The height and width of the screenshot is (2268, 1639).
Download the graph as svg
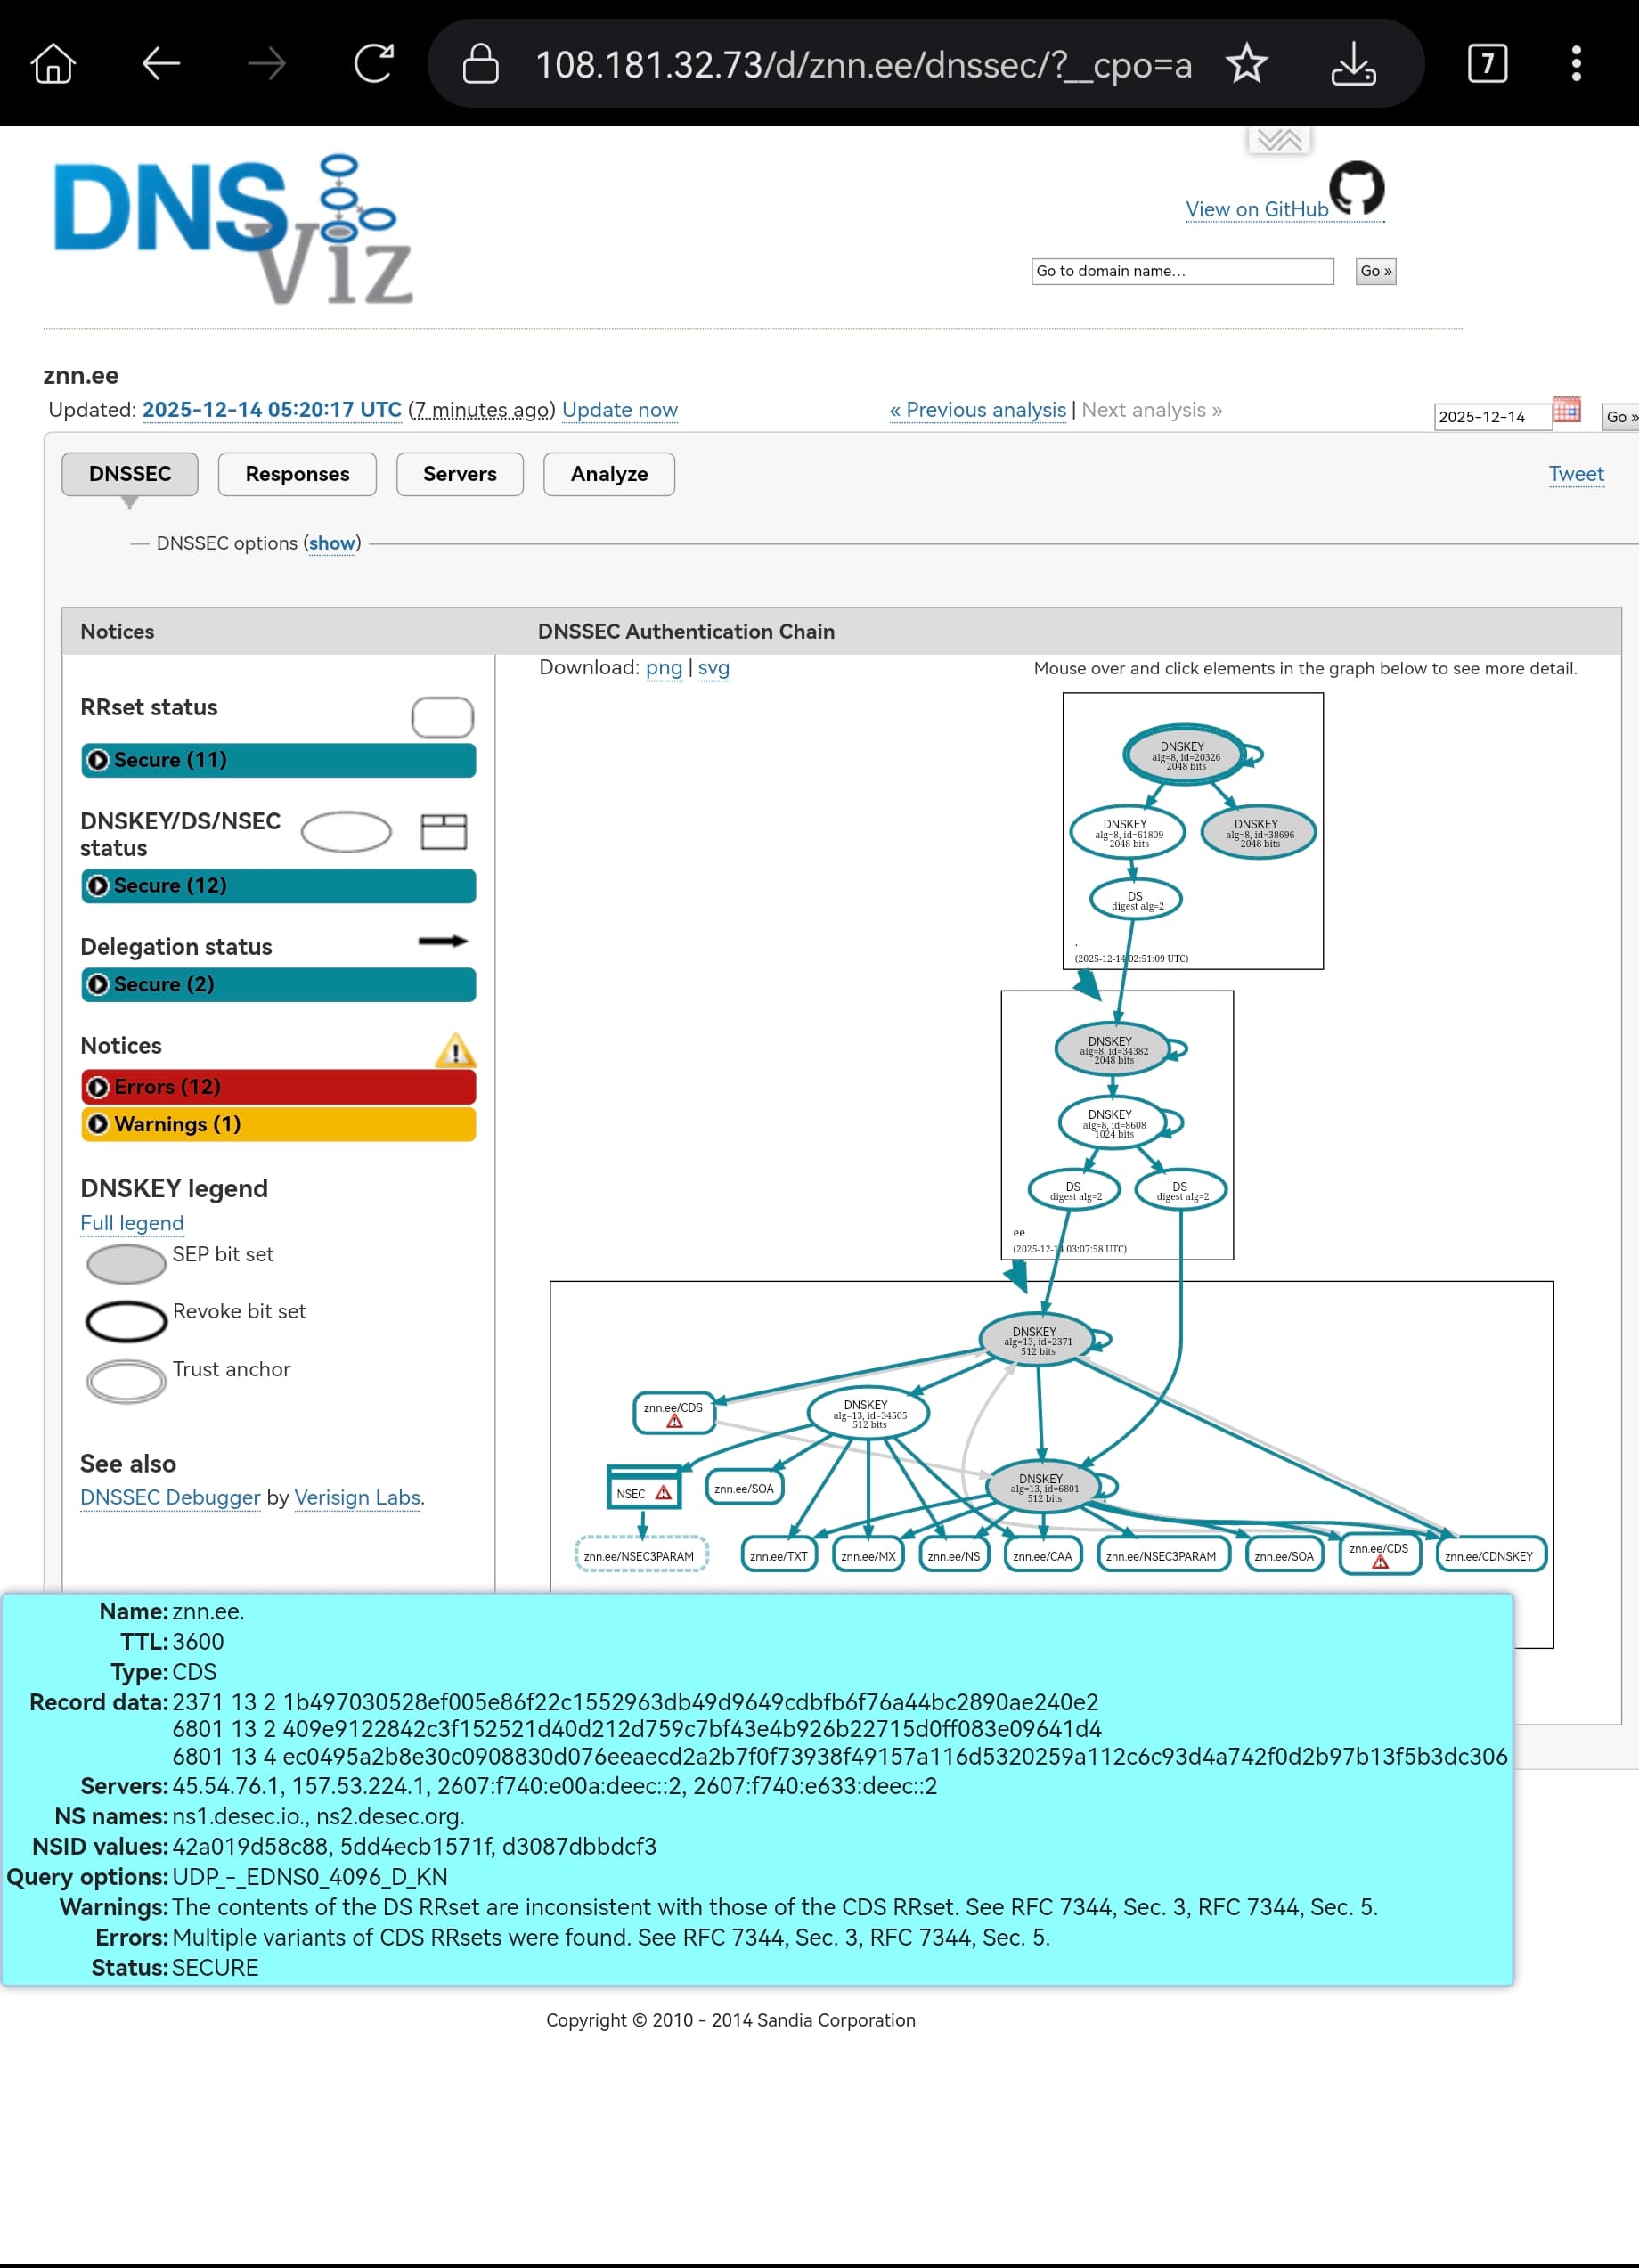pyautogui.click(x=713, y=668)
